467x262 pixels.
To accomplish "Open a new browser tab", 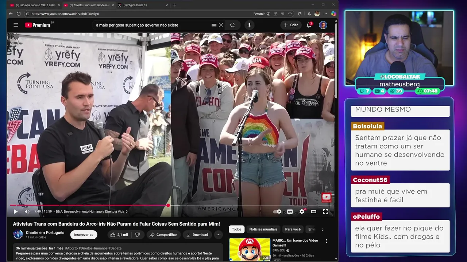I will (x=174, y=5).
